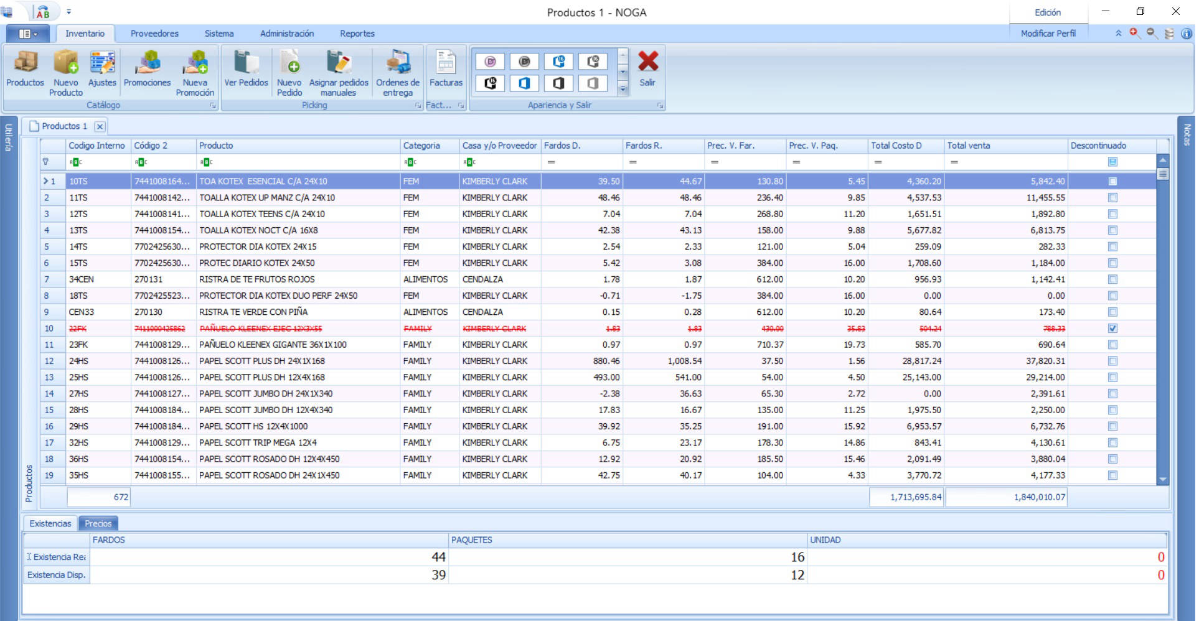
Task: Click the Modificar Perfil button
Action: point(1048,34)
